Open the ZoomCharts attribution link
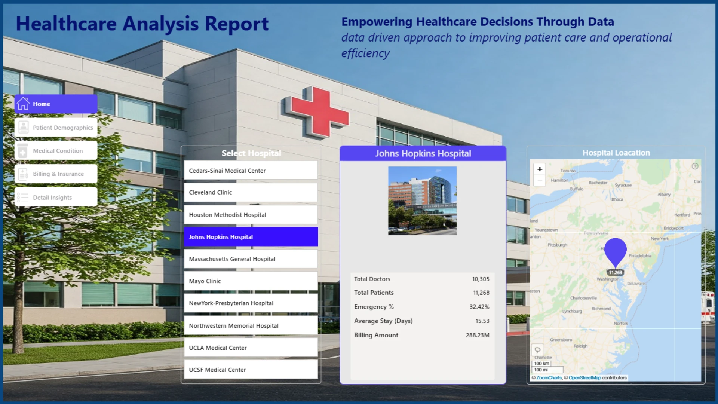 click(549, 378)
